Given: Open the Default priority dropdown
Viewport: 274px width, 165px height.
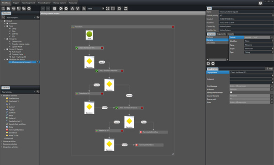Looking at the screenshot, I should 273,16.
